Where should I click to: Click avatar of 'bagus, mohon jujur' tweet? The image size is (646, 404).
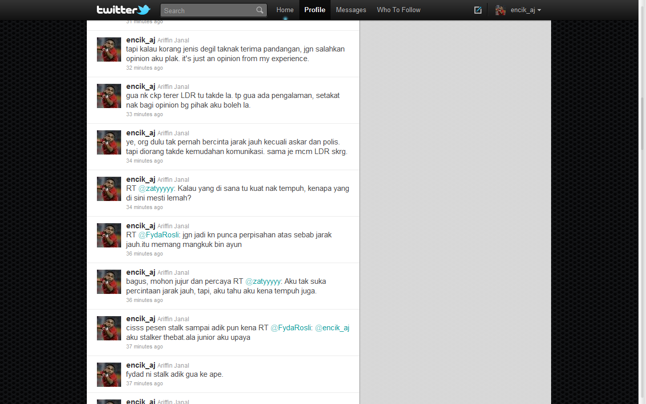(x=109, y=282)
